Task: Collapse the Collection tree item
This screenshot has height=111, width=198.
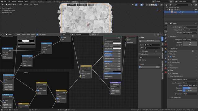Action: (167, 10)
